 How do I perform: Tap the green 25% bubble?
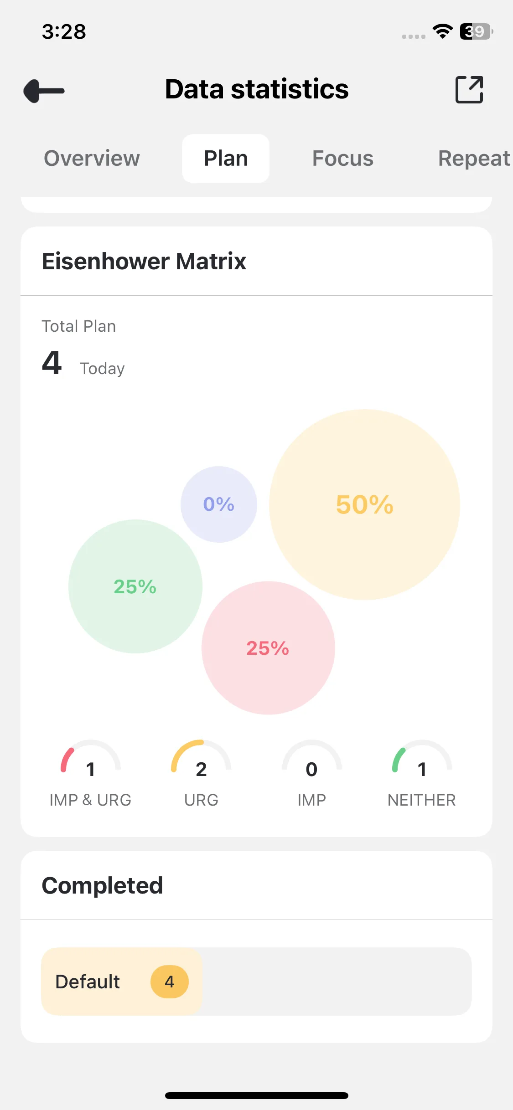pos(135,586)
